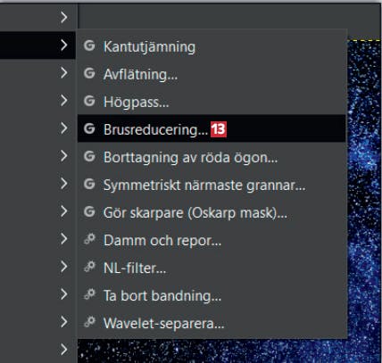Click the plug-in icon beside Damm och repor
The width and height of the screenshot is (382, 363).
click(x=89, y=239)
